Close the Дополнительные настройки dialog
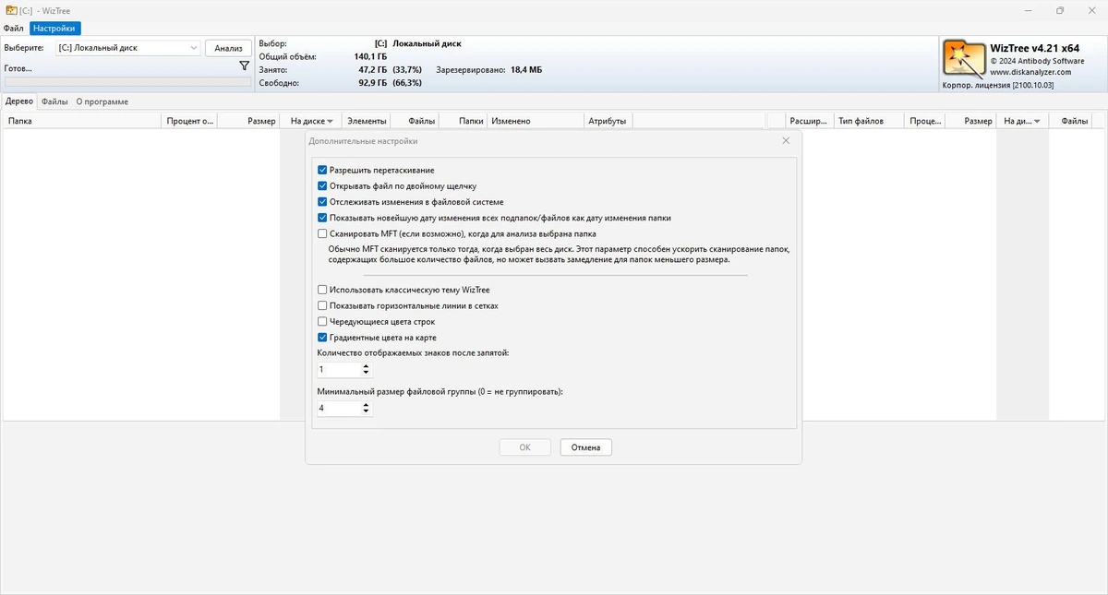1108x595 pixels. coord(786,141)
